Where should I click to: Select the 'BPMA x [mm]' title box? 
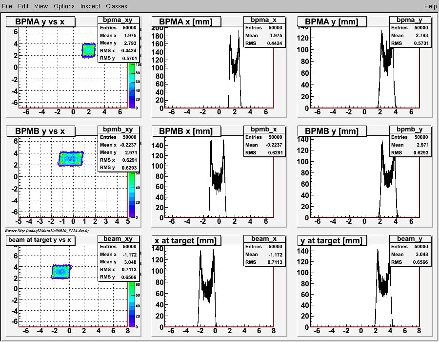[x=186, y=21]
